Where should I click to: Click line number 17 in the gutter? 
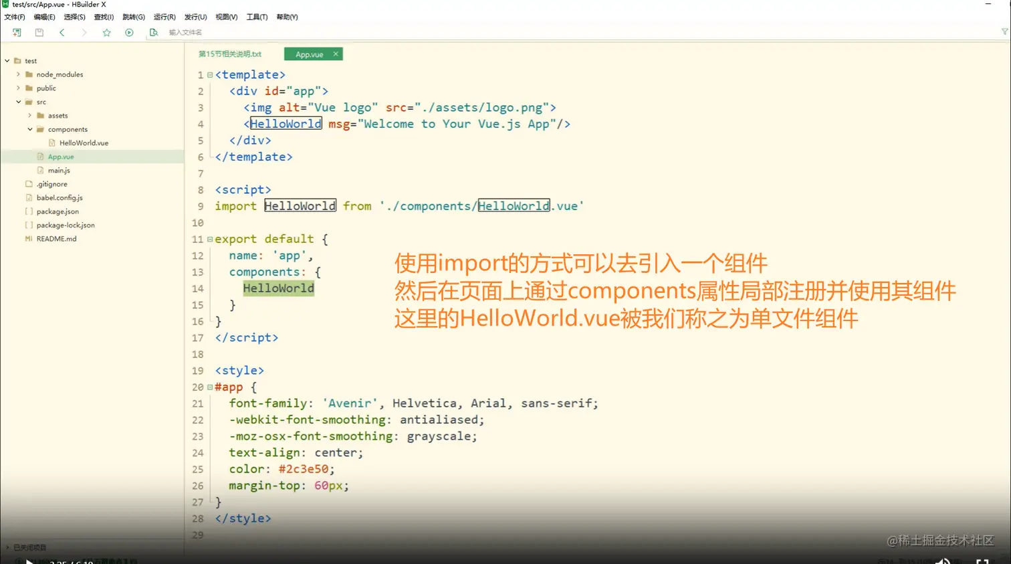[197, 338]
